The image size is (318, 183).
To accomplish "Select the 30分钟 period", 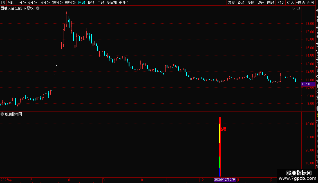I will click(x=57, y=3).
